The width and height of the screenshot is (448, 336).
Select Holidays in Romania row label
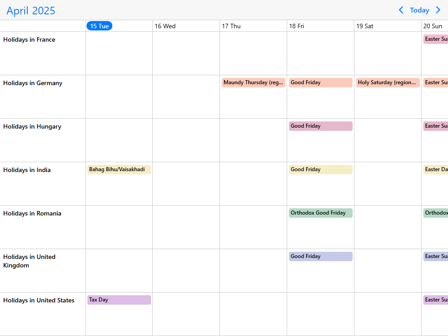(x=32, y=213)
